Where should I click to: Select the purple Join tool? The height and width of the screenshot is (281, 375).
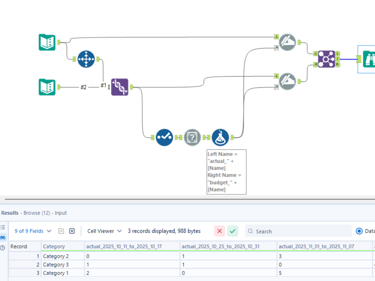coord(326,59)
